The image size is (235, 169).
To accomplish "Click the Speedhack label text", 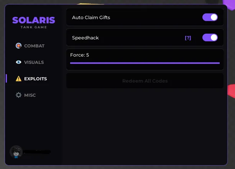I will pyautogui.click(x=85, y=38).
